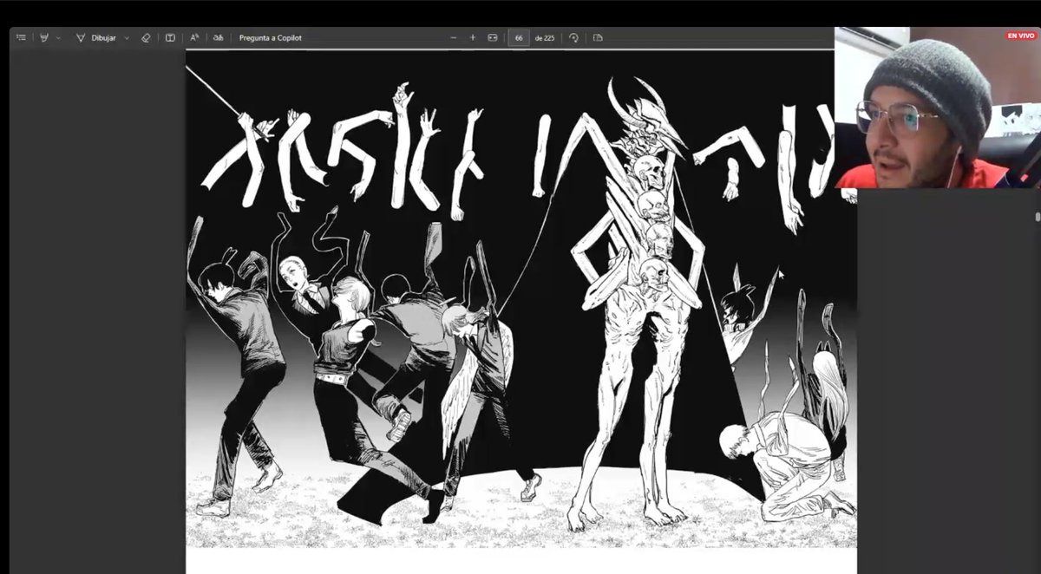Click the page number field showing 66
Screen dimensions: 1041x574
pos(519,37)
